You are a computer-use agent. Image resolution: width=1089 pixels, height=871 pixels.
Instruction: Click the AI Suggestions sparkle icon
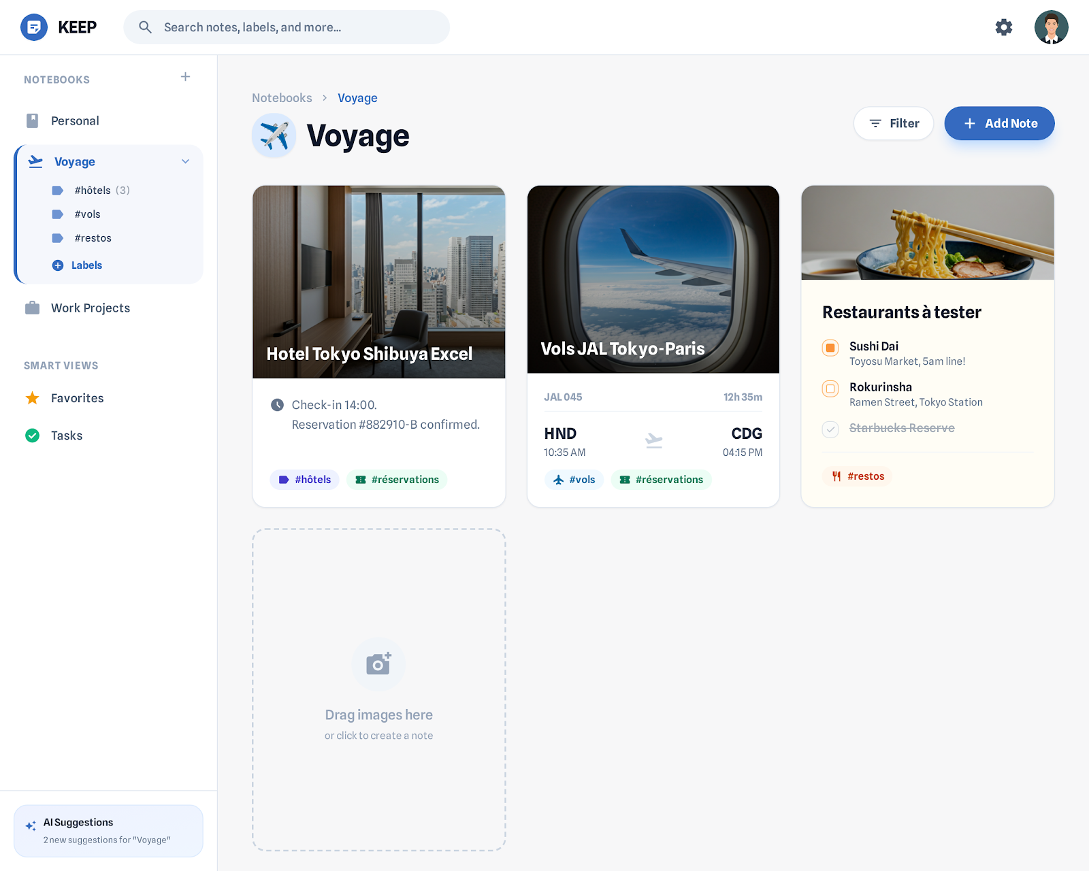coord(31,825)
